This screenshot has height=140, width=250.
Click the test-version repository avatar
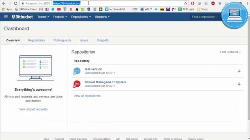pos(77,71)
